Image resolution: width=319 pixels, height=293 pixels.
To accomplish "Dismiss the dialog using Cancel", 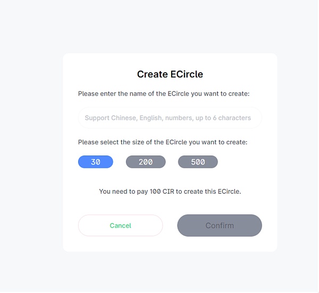I will (121, 226).
